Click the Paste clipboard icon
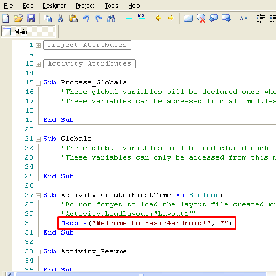The height and width of the screenshot is (276, 276). [73, 18]
